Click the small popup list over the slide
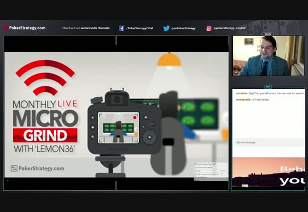308x212 pixels. 211,171
